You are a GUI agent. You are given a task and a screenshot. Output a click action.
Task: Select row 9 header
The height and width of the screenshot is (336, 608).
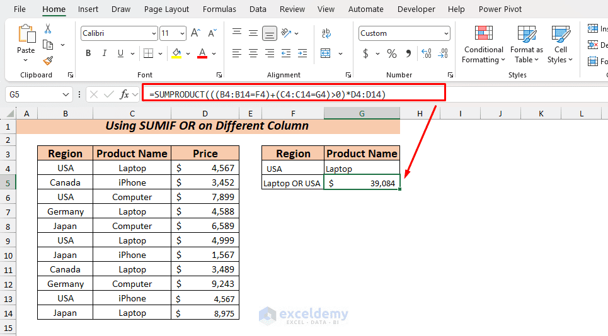(8, 241)
